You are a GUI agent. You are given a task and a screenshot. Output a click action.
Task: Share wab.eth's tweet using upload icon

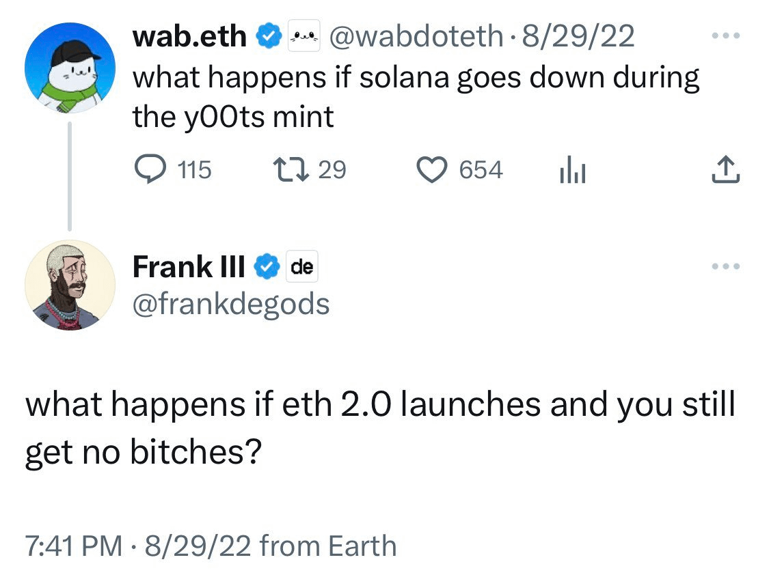[x=726, y=169]
